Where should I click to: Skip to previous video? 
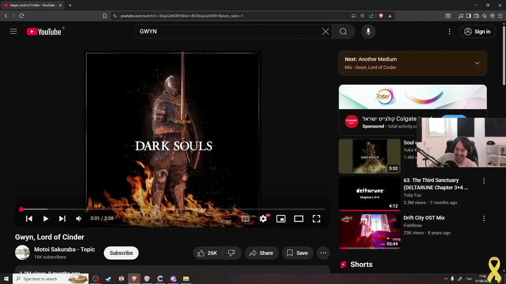[x=29, y=219]
